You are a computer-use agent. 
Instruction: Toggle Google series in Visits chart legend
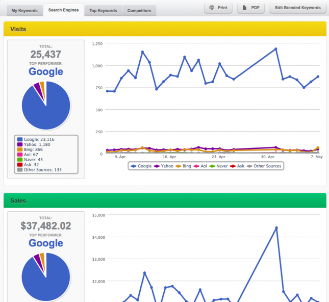[x=141, y=166]
